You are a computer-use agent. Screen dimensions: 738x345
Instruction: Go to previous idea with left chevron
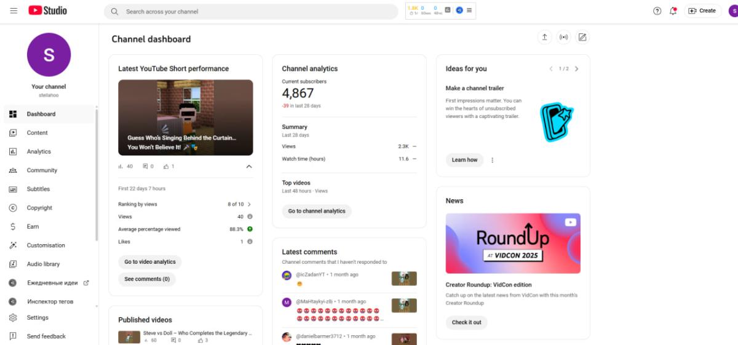tap(551, 69)
